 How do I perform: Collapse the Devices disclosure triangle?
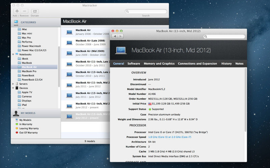13,88
